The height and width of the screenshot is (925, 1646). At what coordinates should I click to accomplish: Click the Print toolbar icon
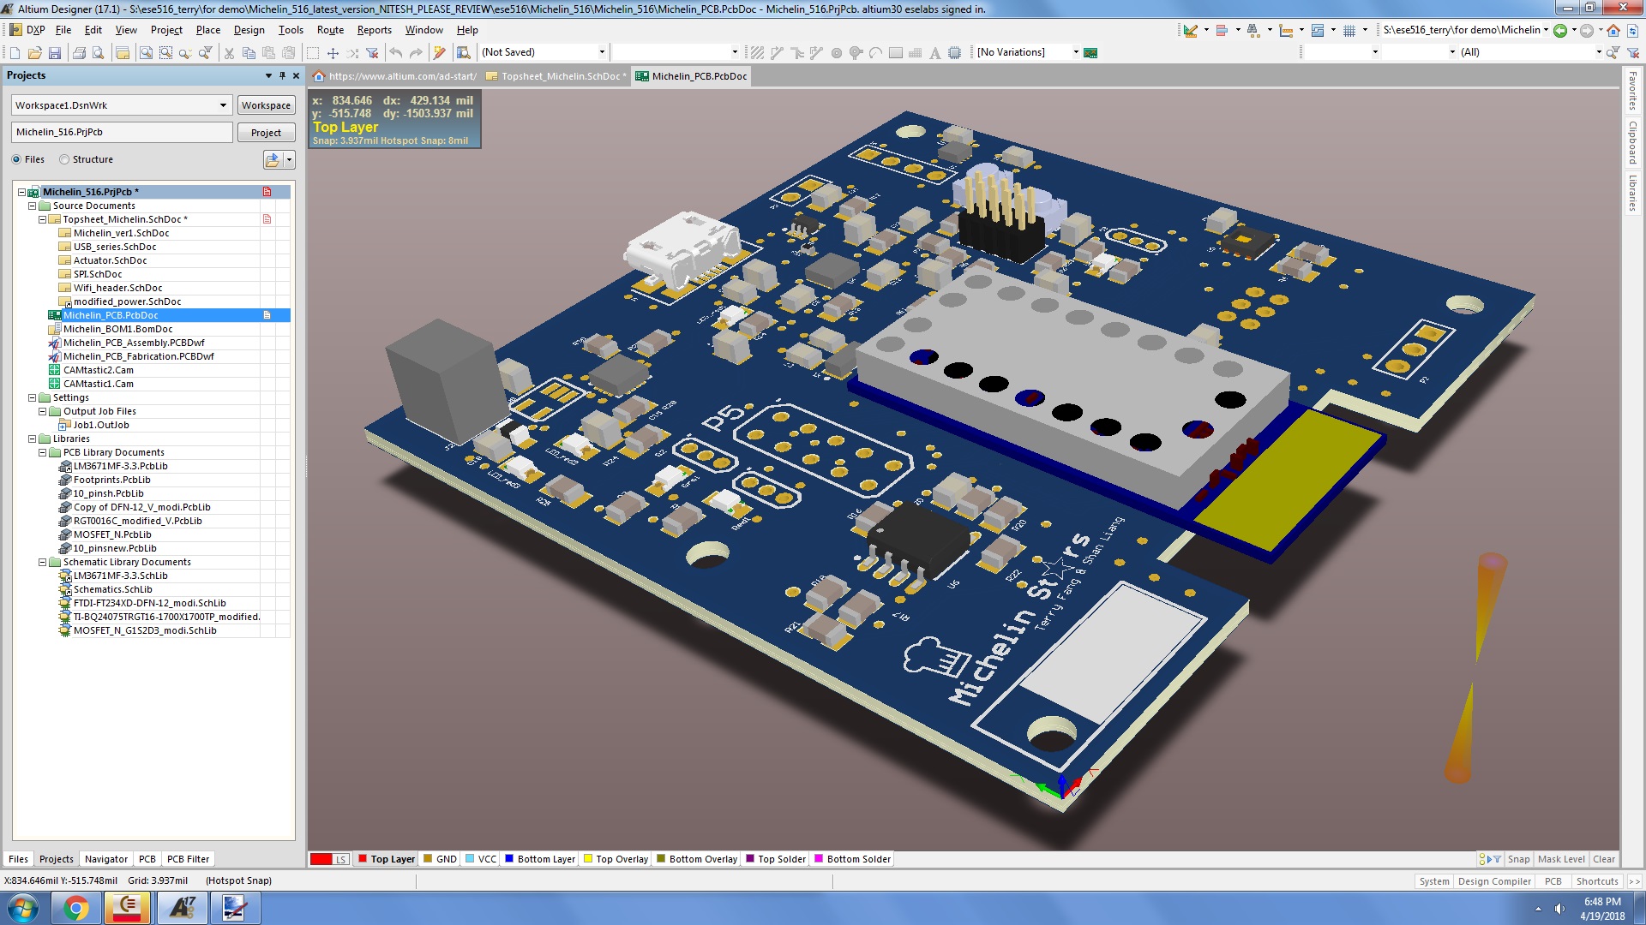(80, 53)
